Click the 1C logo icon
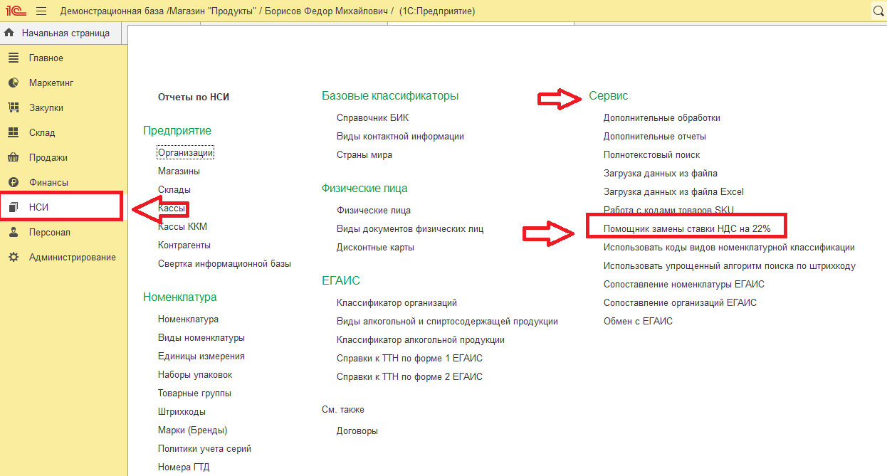Image resolution: width=887 pixels, height=476 pixels. click(15, 11)
